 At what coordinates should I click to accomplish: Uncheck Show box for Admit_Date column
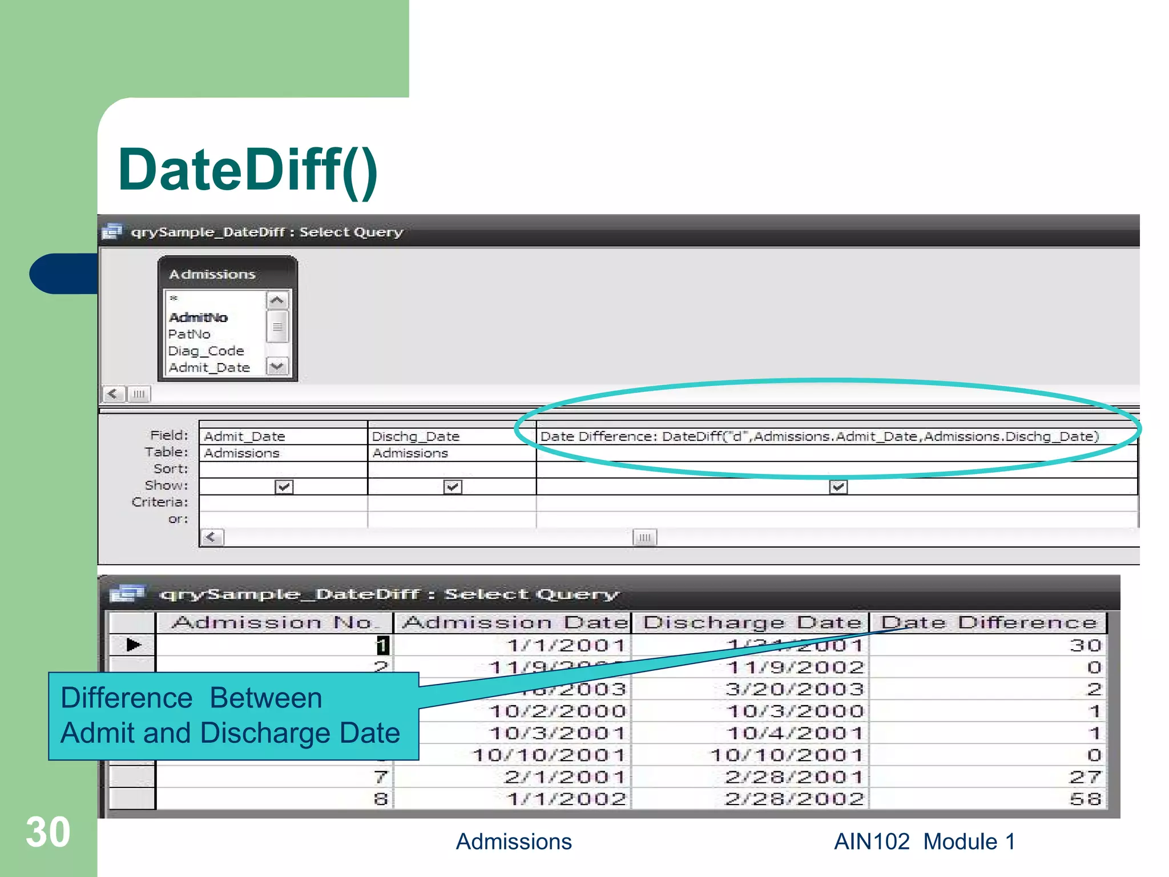pos(284,486)
